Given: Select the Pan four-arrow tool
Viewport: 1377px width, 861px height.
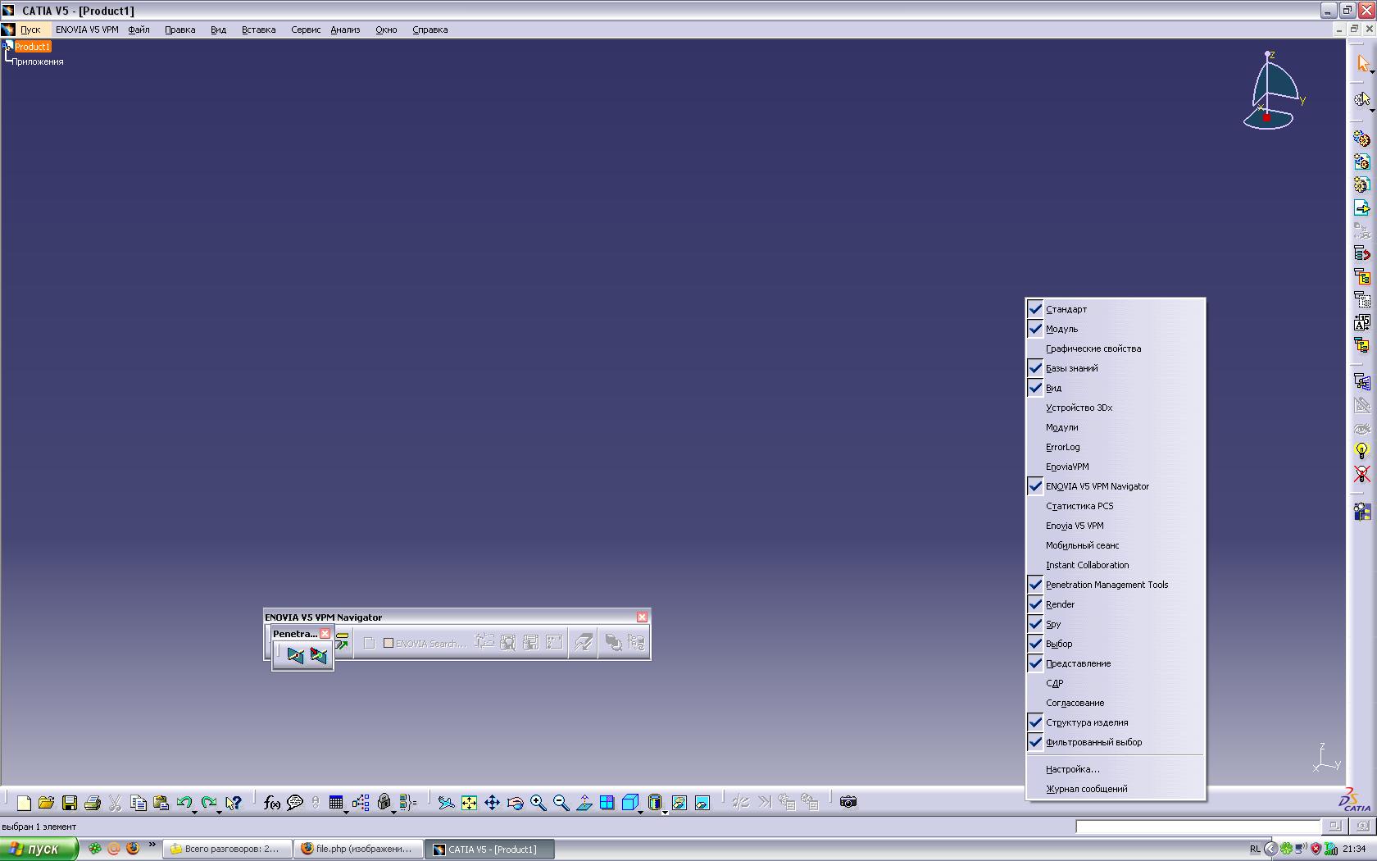Looking at the screenshot, I should coord(492,803).
